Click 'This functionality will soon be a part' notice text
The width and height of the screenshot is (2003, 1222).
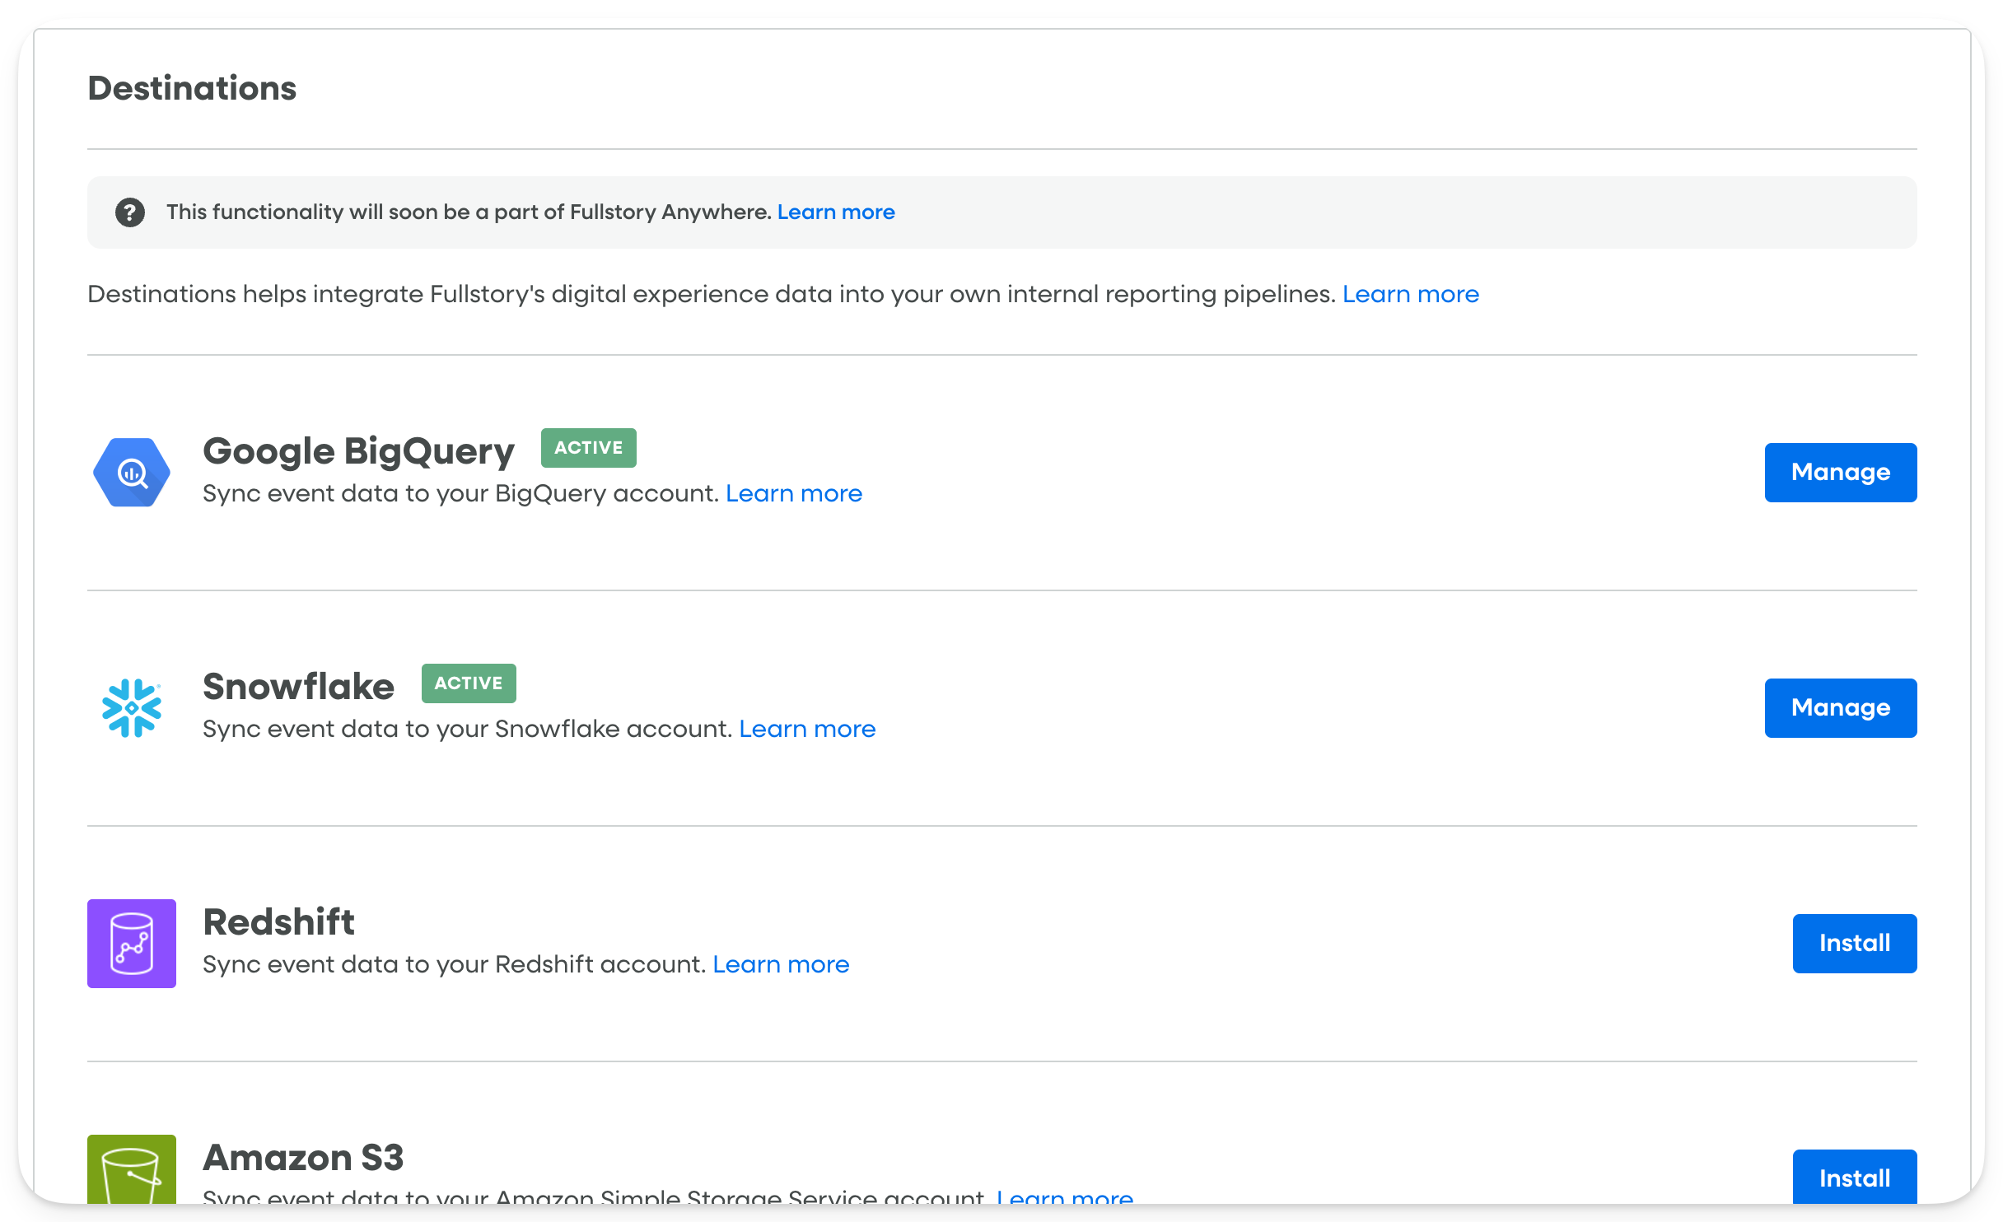click(469, 212)
